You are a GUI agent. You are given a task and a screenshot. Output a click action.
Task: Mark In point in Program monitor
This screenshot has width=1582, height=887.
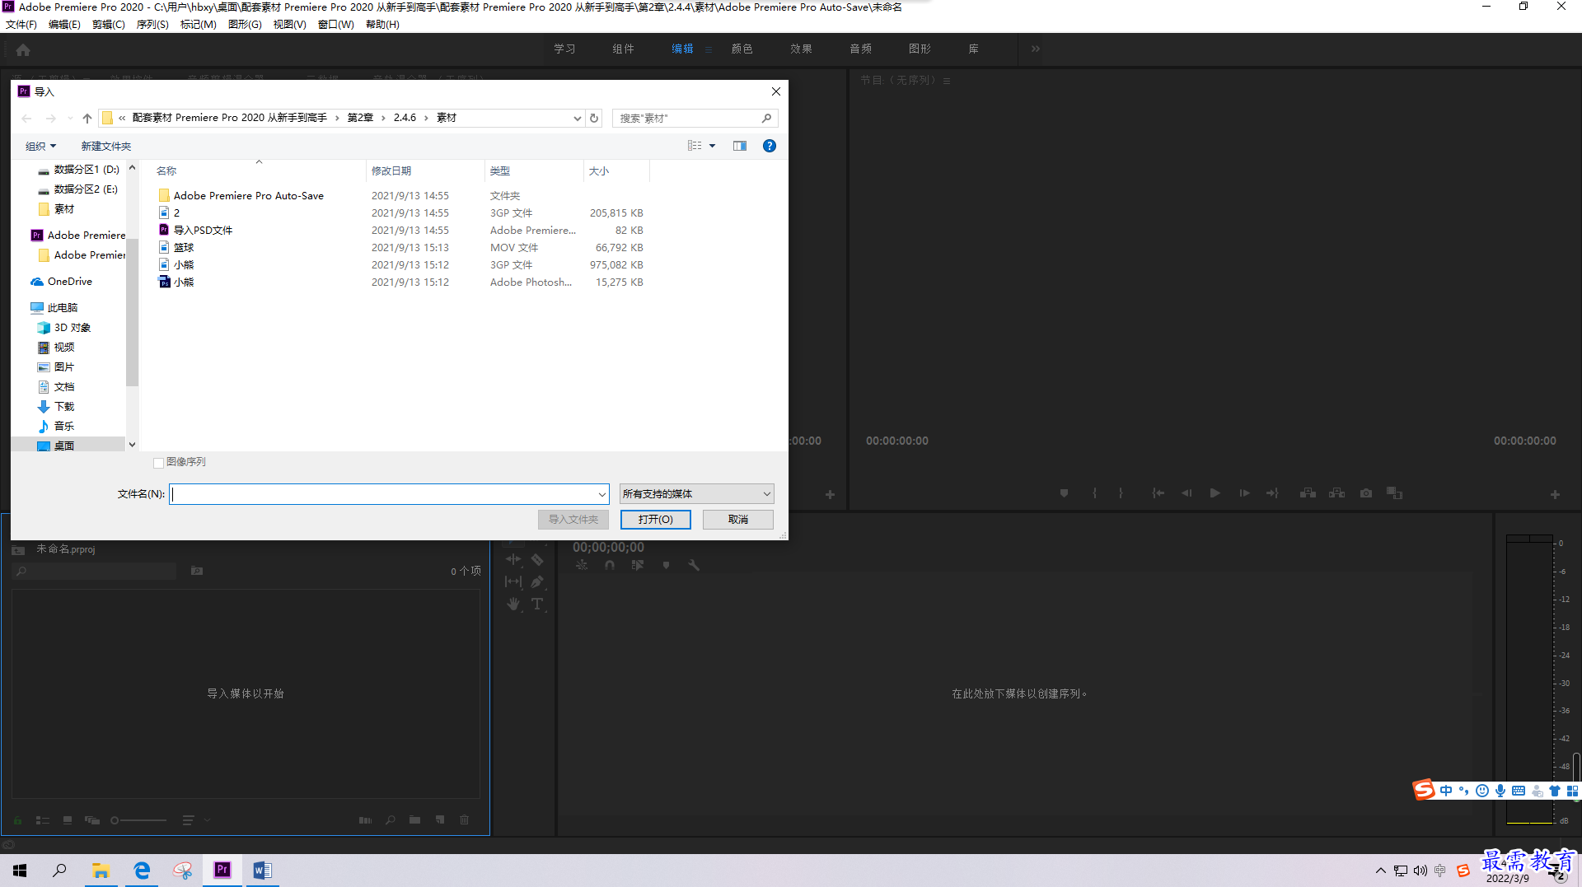pos(1095,493)
